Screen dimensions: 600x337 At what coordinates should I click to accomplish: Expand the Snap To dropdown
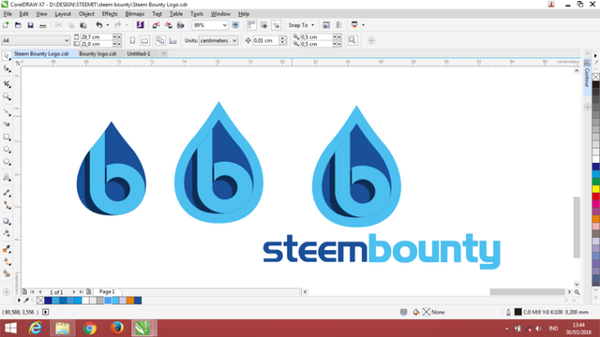point(312,25)
